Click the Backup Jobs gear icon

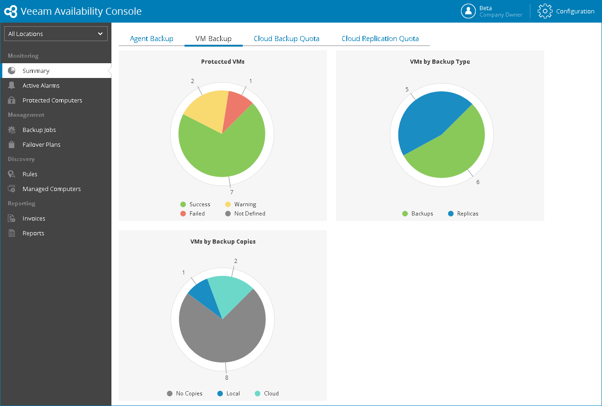[x=12, y=130]
